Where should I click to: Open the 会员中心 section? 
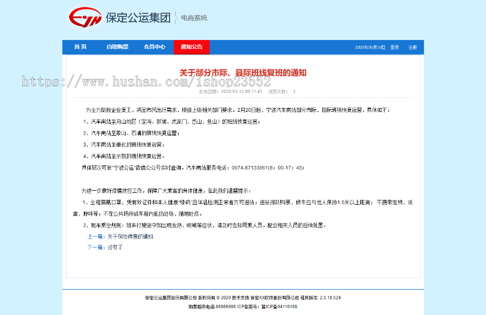click(x=155, y=47)
